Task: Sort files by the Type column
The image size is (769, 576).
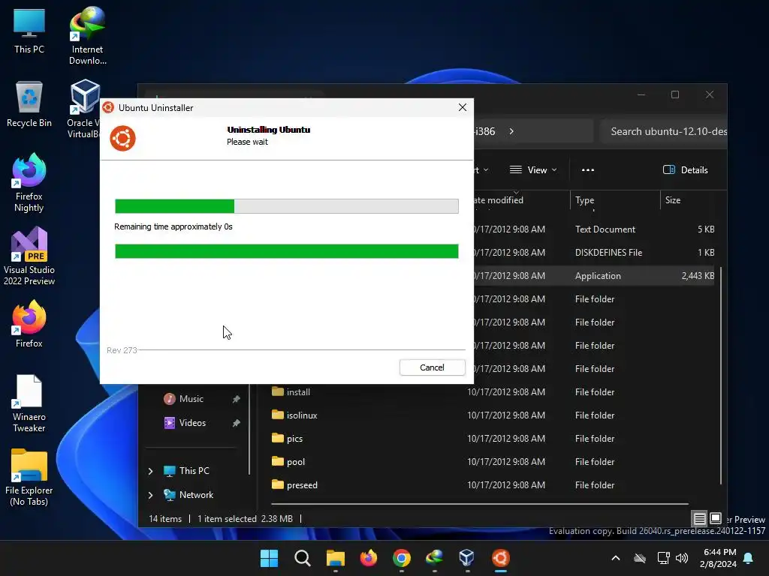Action: coord(615,199)
